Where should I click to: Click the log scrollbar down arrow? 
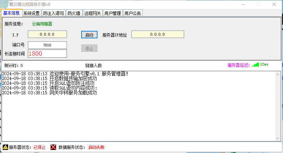(278, 138)
